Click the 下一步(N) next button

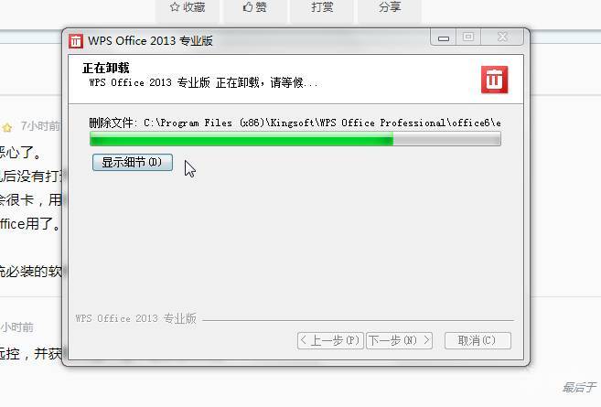[399, 340]
